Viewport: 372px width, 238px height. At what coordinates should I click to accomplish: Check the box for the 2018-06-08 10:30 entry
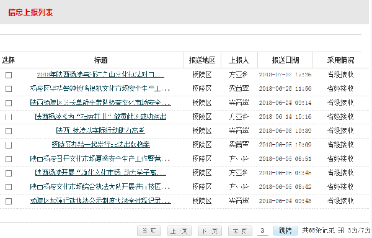click(x=9, y=131)
